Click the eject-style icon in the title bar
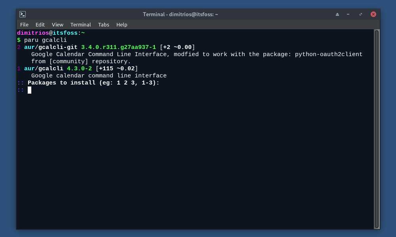396x237 pixels. point(337,14)
